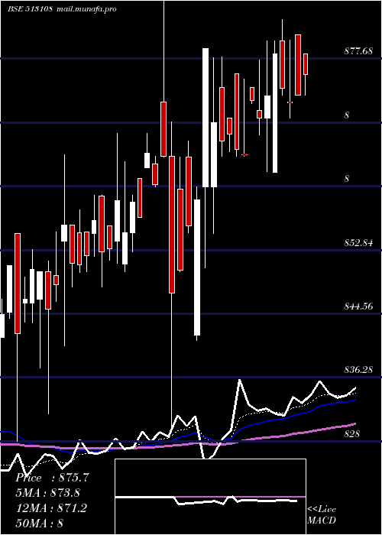382x535 pixels.
Task: Click the Live MACD label
Action: click(x=322, y=515)
